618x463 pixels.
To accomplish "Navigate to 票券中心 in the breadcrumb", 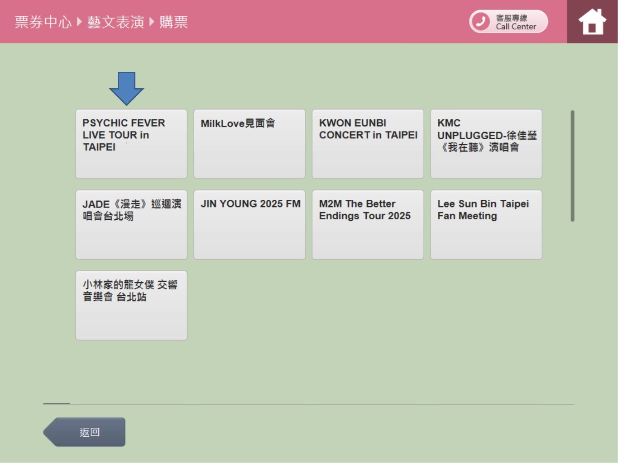I will pos(43,22).
